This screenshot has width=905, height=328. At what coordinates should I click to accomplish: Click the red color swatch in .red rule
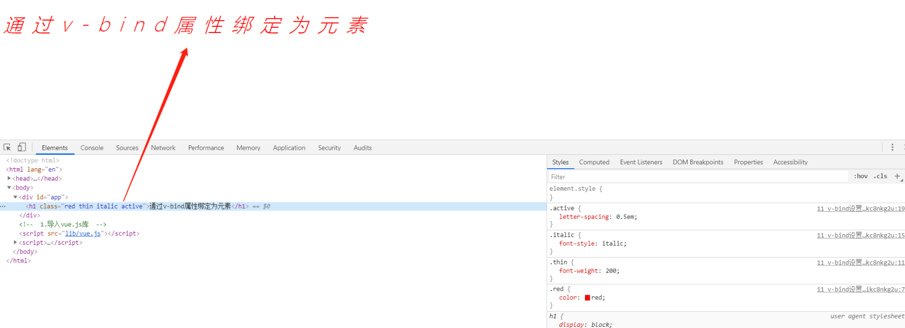(588, 298)
